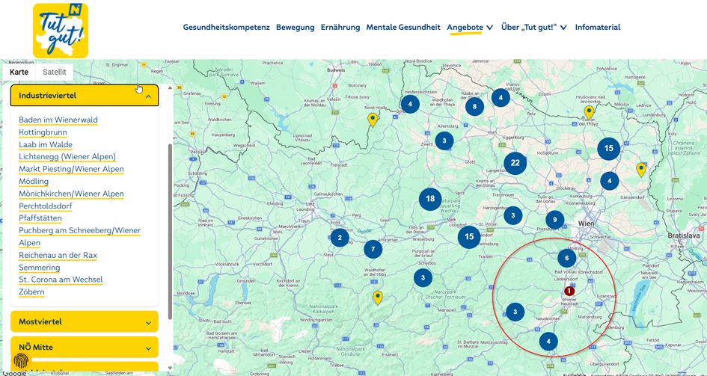This screenshot has width=707, height=376.
Task: Click the cluster marker labeled 7
Action: coord(373,249)
